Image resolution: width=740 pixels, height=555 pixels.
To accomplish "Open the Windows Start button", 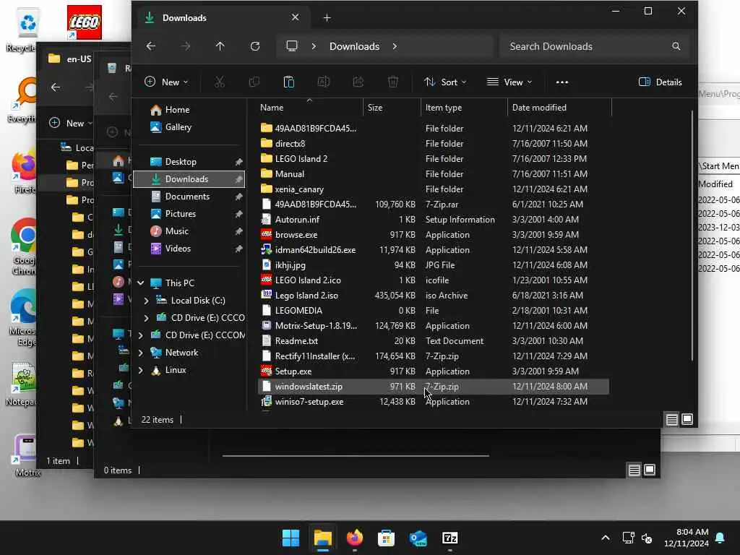I will click(291, 538).
